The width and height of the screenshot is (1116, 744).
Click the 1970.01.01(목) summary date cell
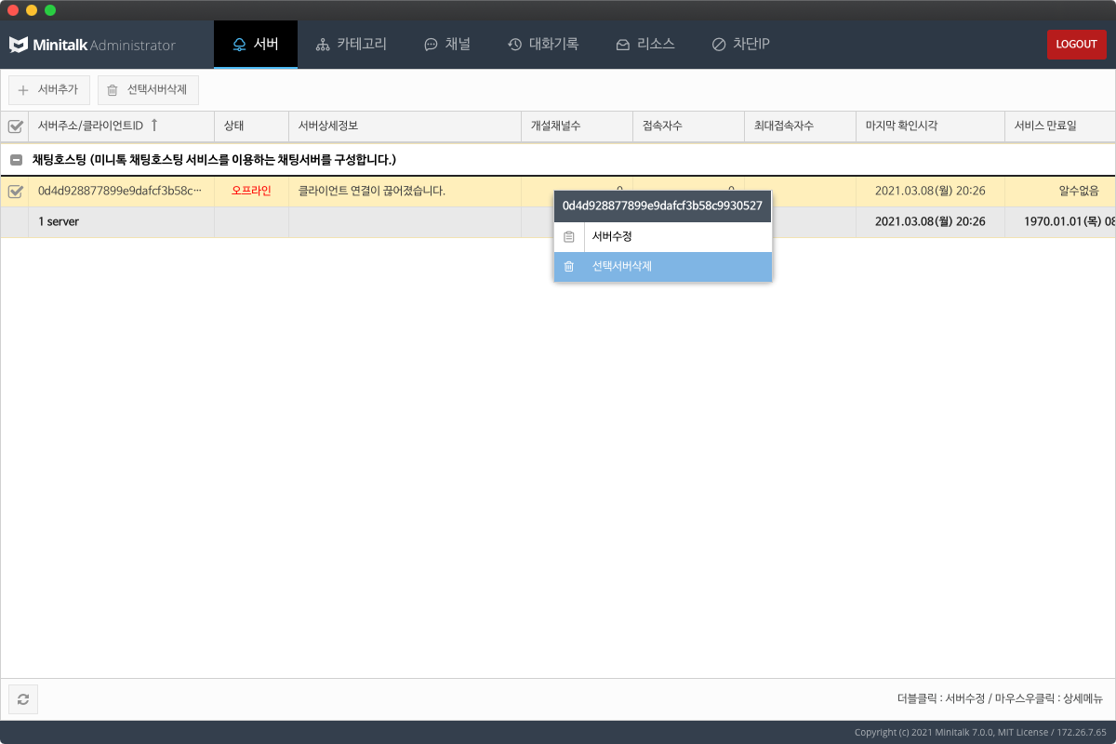pos(1060,222)
